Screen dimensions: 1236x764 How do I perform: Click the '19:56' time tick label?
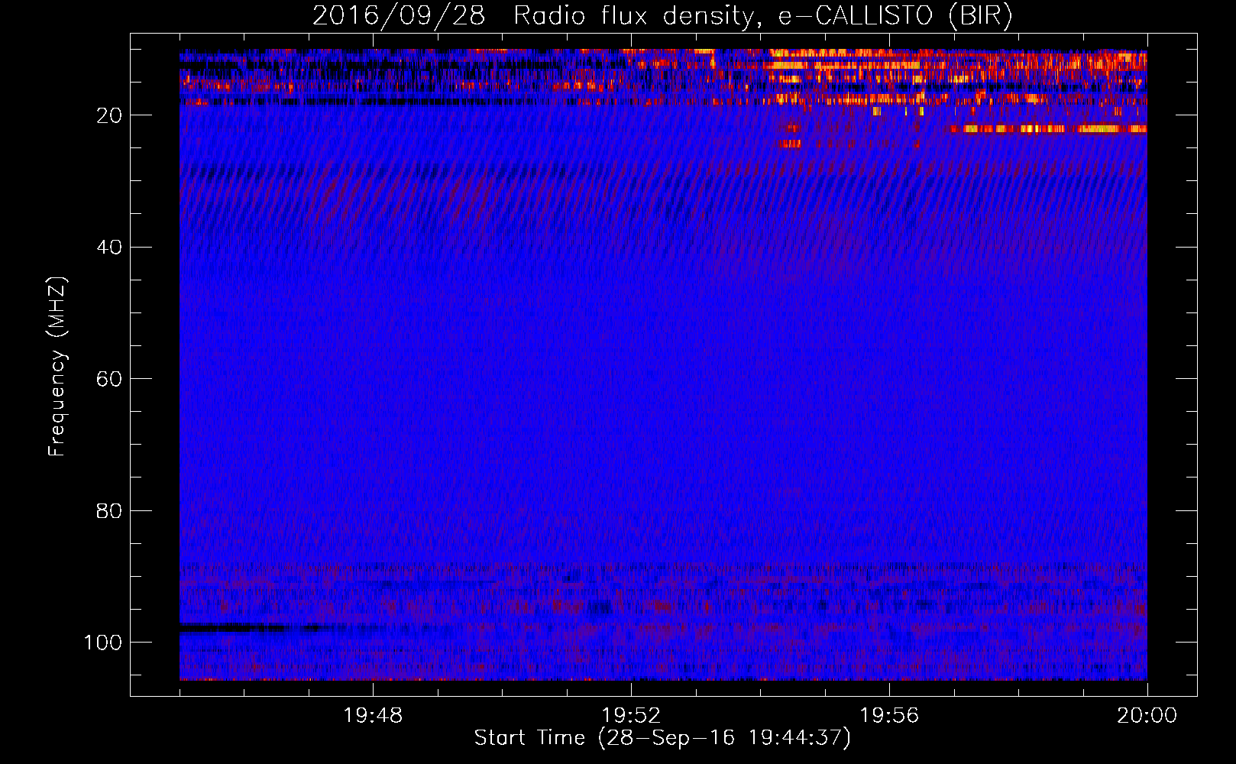coord(889,716)
